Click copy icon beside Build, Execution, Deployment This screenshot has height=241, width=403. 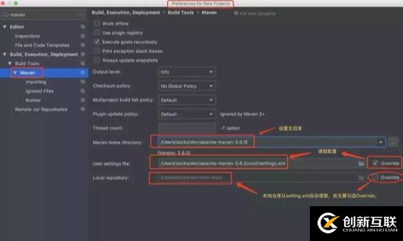click(83, 54)
